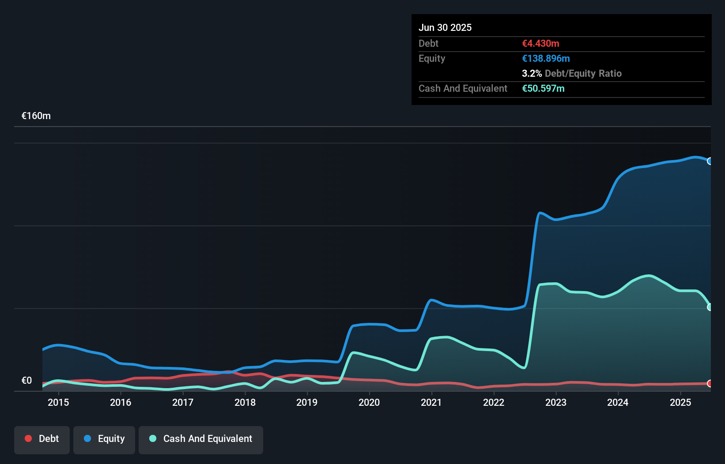Select the Equity endpoint marker on chart

point(710,161)
